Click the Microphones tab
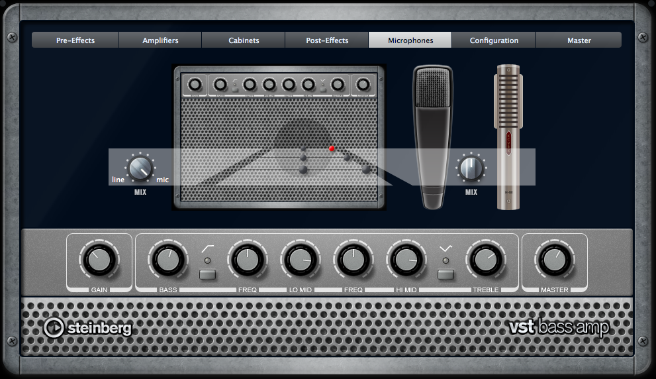This screenshot has height=379, width=656. pyautogui.click(x=410, y=40)
